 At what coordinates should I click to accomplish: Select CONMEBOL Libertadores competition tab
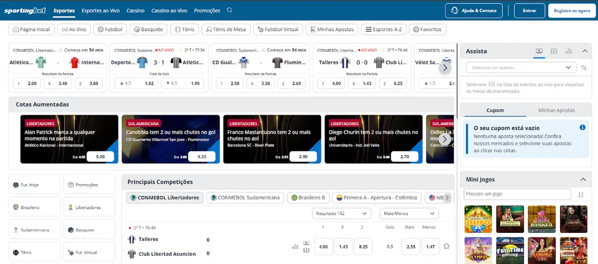(164, 198)
